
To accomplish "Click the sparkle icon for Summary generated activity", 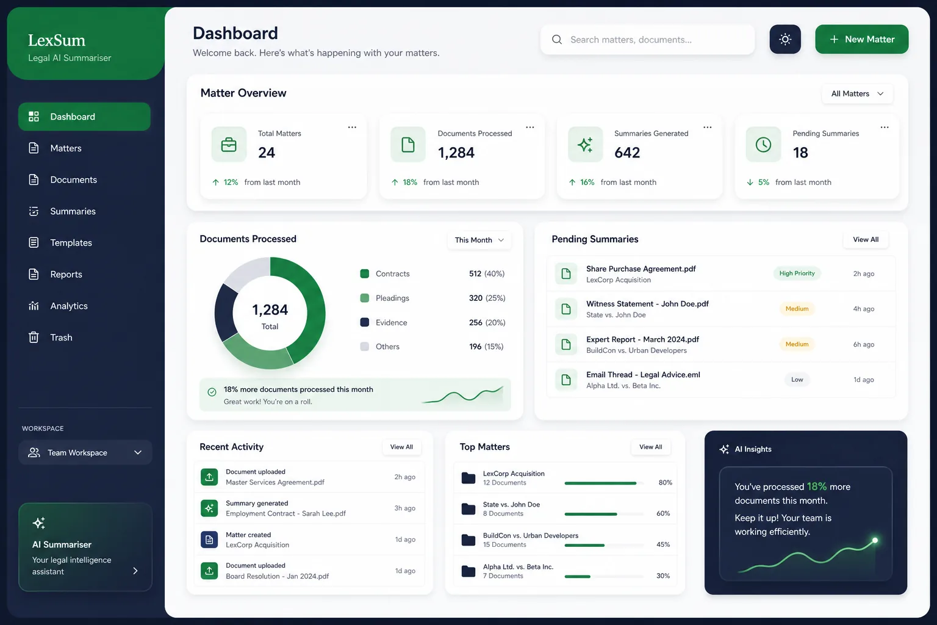I will [x=209, y=508].
